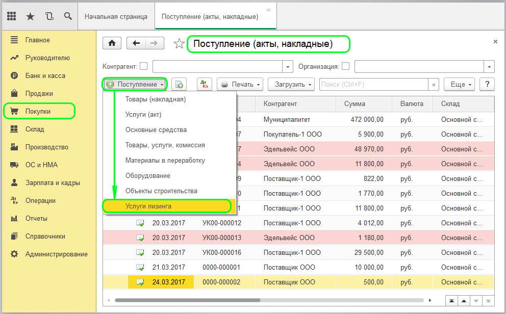Screen dimensions: 506x314
Task: Click the copy document icon button
Action: click(x=179, y=84)
